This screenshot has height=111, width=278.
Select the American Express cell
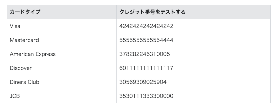tap(62, 54)
